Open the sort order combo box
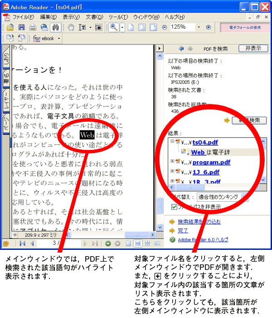Image resolution: width=272 pixels, height=318 pixels. point(222,197)
